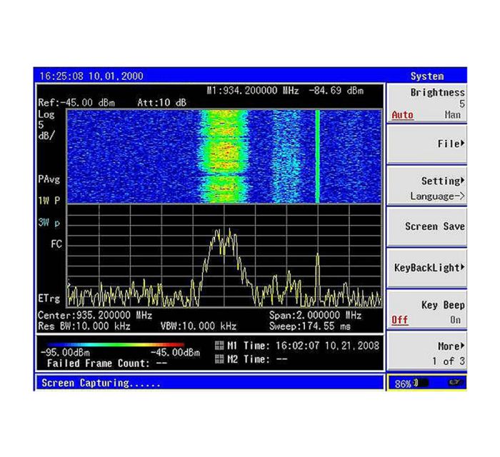Viewport: 500px width, 457px height.
Task: Click the 3W p trace indicator
Action: coord(49,222)
